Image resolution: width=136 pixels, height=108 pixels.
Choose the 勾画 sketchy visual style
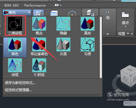point(88,47)
